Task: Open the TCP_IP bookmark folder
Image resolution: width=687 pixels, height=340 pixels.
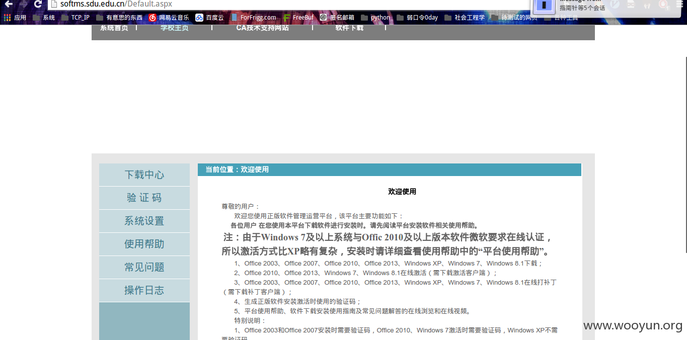Action: [x=75, y=18]
